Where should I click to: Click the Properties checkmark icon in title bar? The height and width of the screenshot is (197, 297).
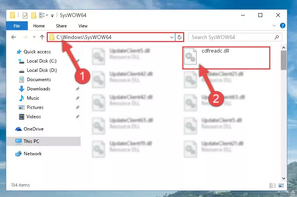coord(25,15)
